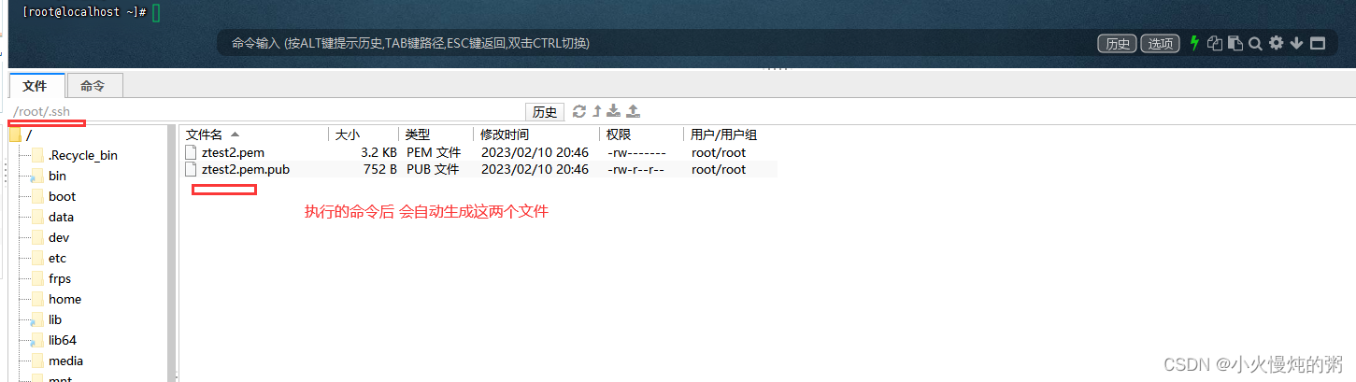Click the PEM 文件 type cell
The width and height of the screenshot is (1356, 382).
tap(434, 152)
